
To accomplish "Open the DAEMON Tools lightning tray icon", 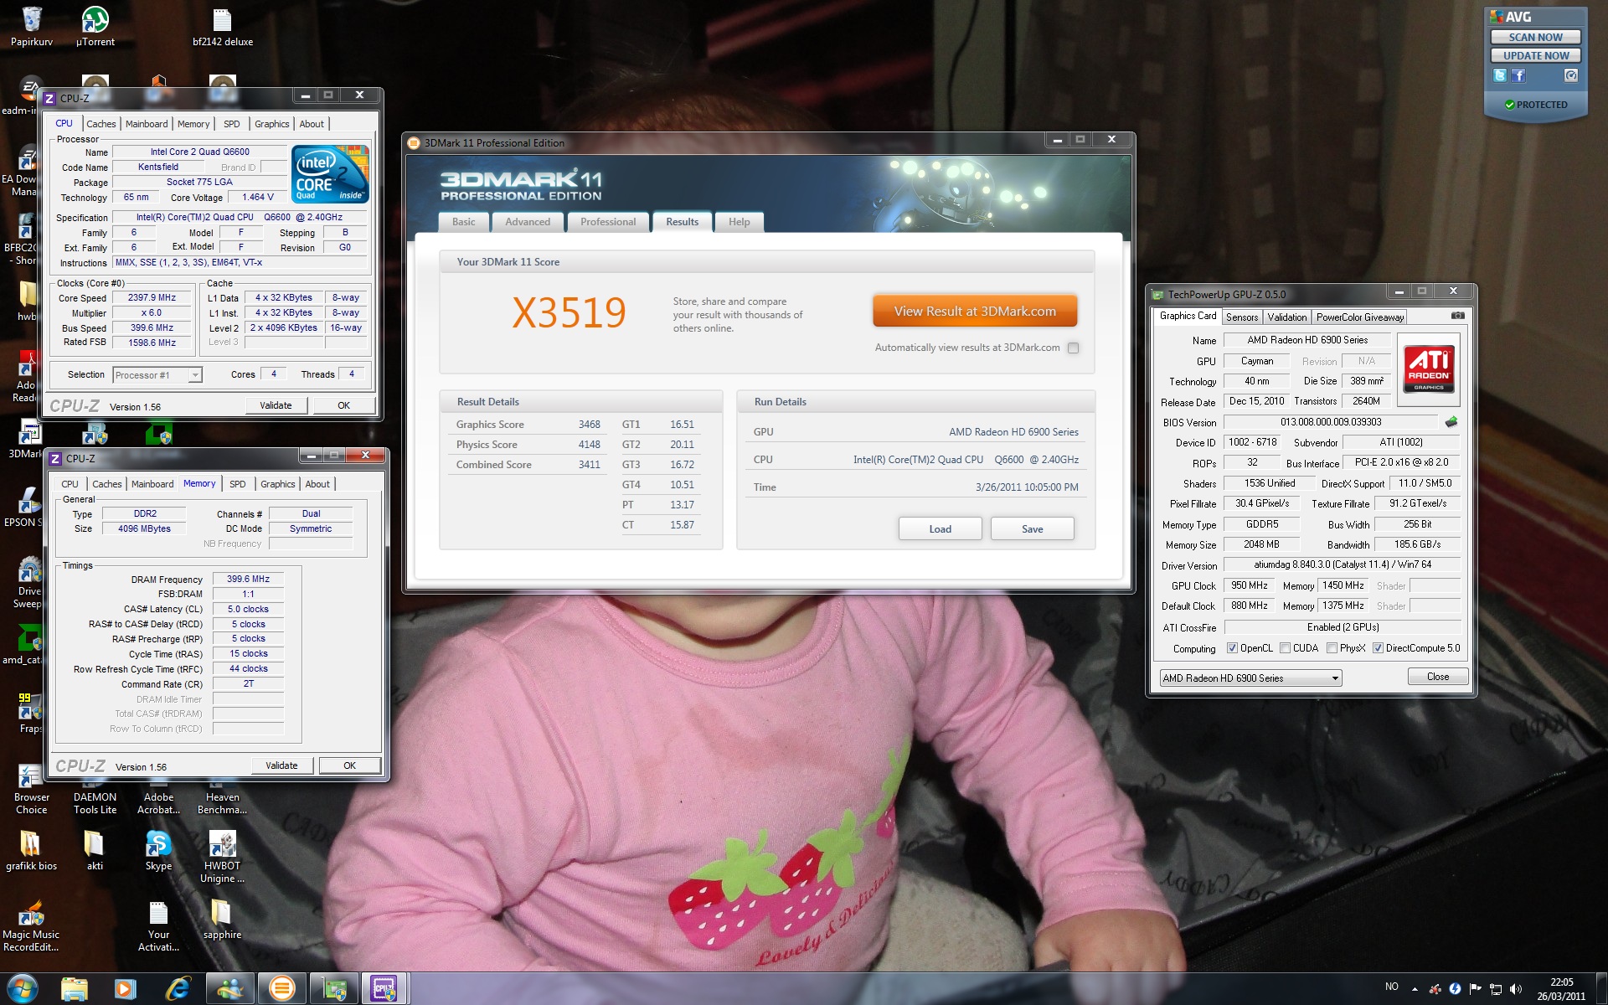I will click(1456, 989).
